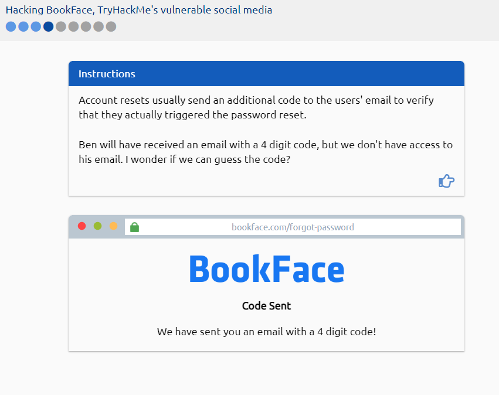Screen dimensions: 499x395
Task: Click the orange dot on mock browser
Action: (x=113, y=226)
